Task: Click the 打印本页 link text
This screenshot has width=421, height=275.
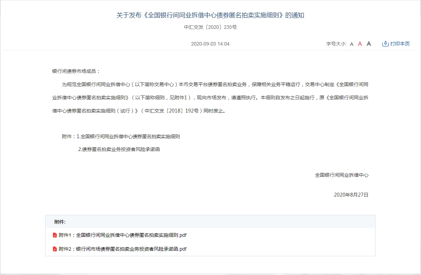Action: tap(400, 44)
